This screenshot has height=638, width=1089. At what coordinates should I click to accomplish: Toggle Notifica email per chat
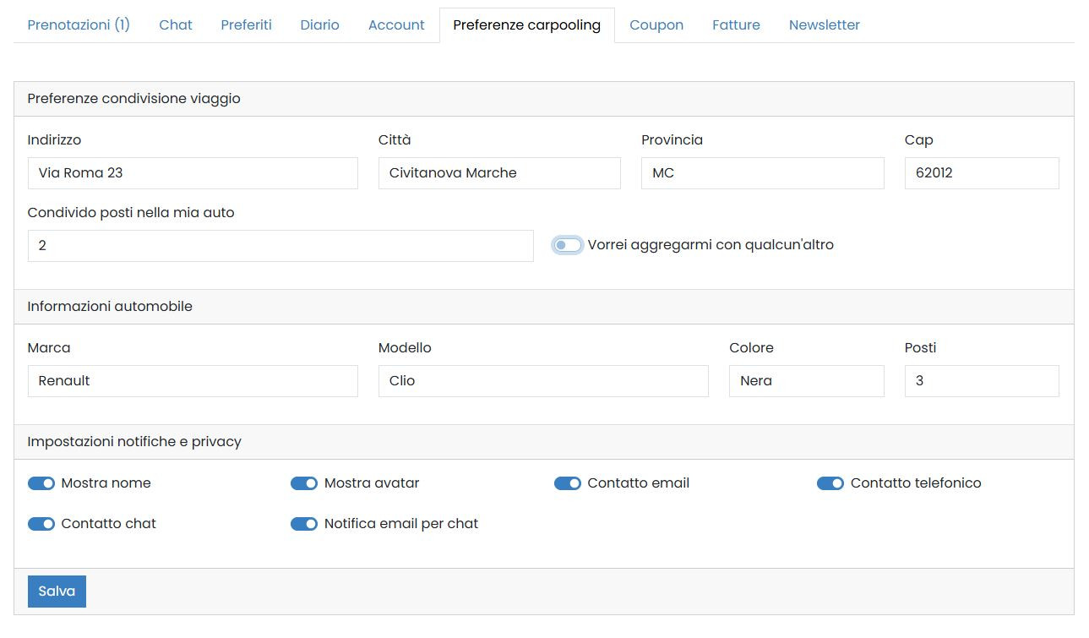[304, 524]
